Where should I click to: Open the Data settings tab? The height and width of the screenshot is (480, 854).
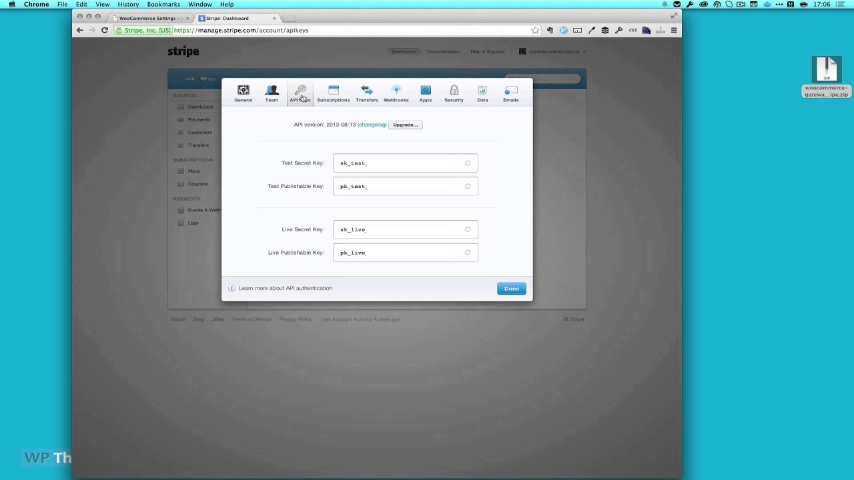pos(482,93)
